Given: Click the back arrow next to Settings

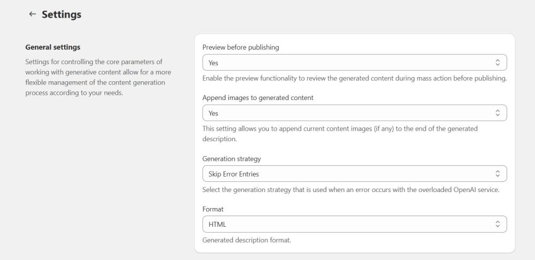Looking at the screenshot, I should pos(33,14).
